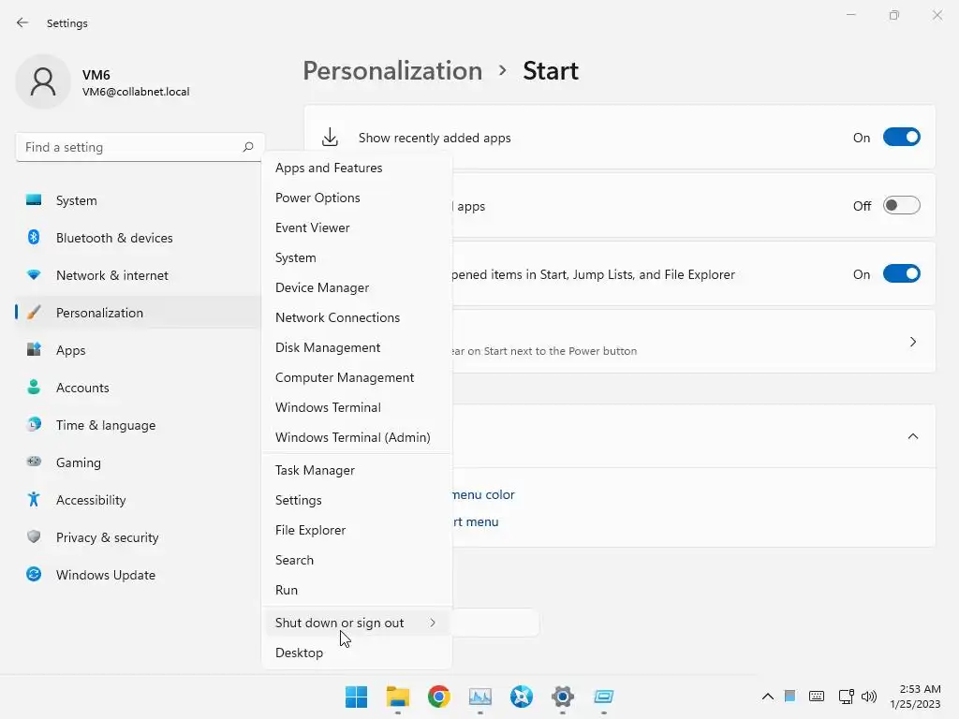This screenshot has width=959, height=719.
Task: Toggle recently opened items in Start setting
Action: tap(902, 274)
